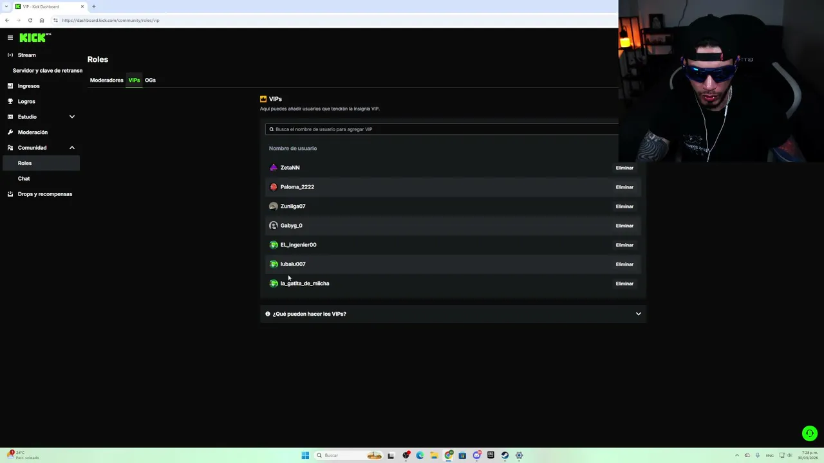Open the taskbar clock and date
Image resolution: width=824 pixels, height=463 pixels.
coord(808,455)
